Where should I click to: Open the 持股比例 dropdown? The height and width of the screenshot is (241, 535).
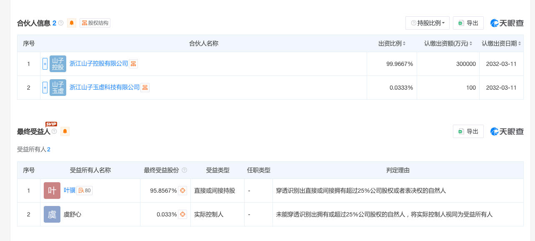pyautogui.click(x=427, y=23)
